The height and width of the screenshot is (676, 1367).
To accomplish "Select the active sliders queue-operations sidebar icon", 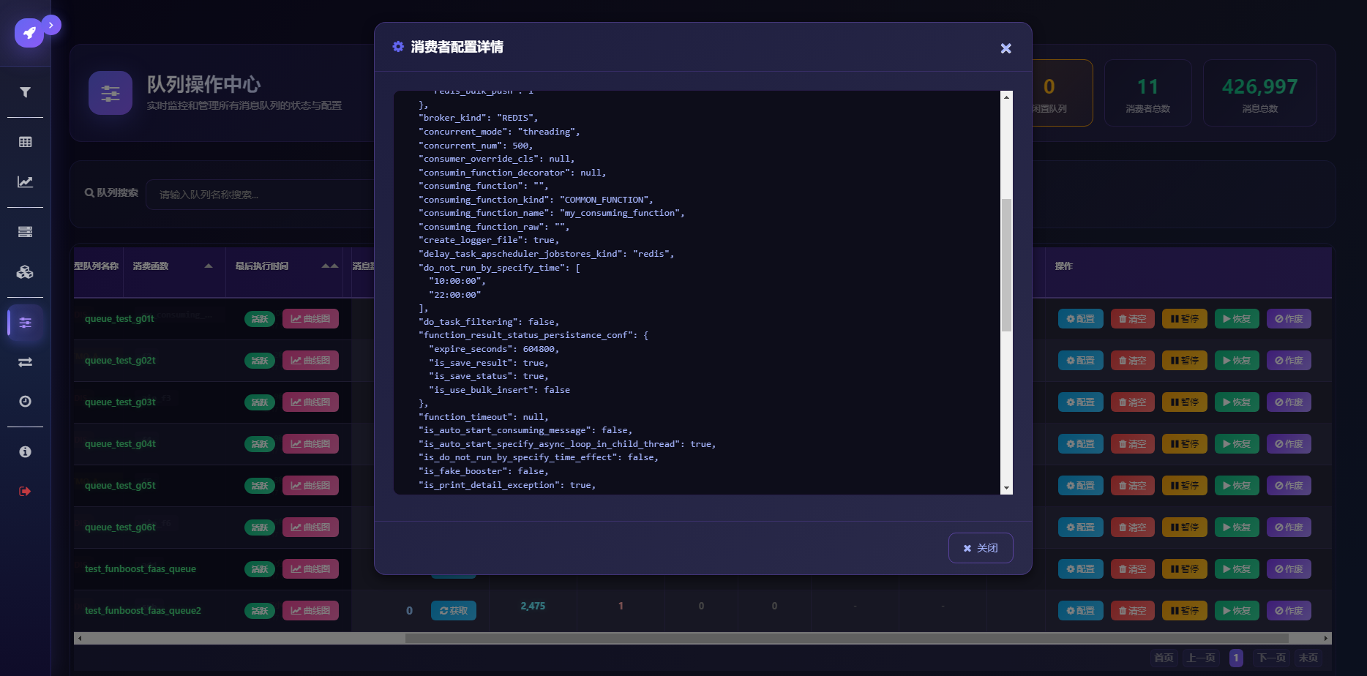I will tap(25, 323).
